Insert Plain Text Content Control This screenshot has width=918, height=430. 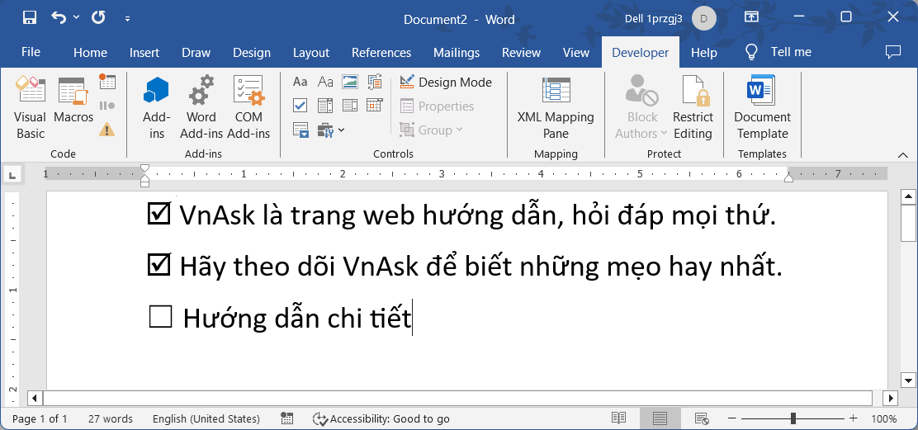click(325, 82)
